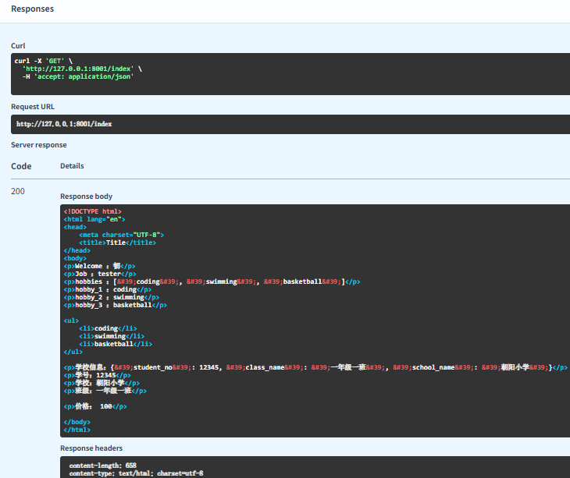Click the 200 status code
This screenshot has width=570, height=478.
click(18, 191)
